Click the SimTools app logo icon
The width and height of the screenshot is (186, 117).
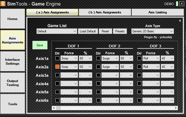click(3, 4)
